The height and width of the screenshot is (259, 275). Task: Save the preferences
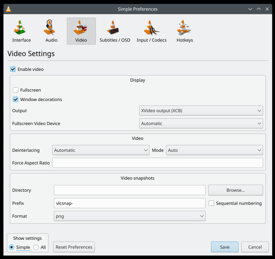click(x=224, y=247)
